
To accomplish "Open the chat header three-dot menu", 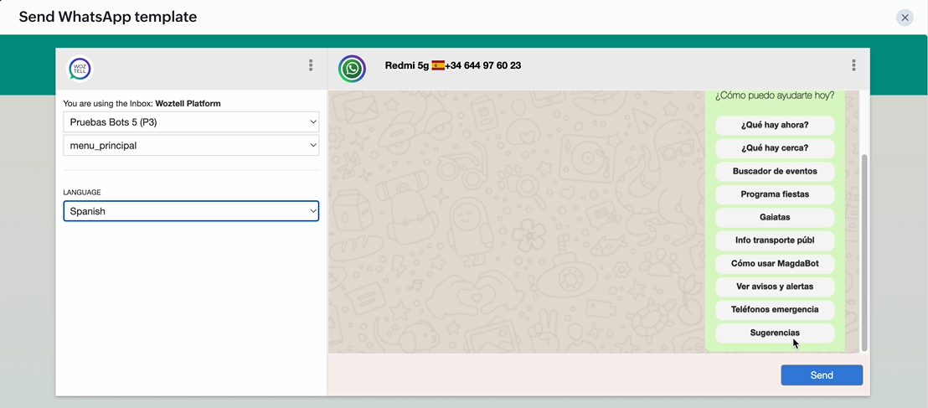I will (853, 65).
